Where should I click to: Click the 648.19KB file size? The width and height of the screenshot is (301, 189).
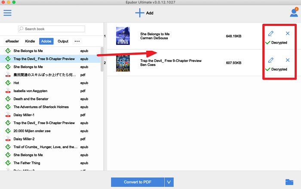coord(233,36)
